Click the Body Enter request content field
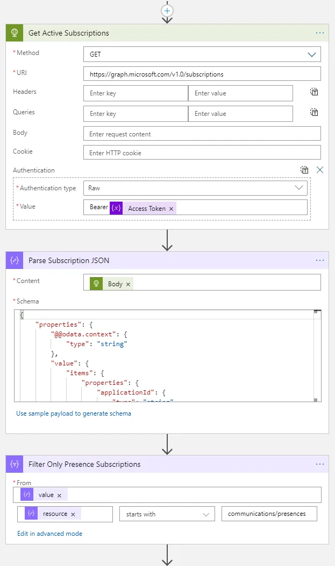335x566 pixels. [202, 134]
